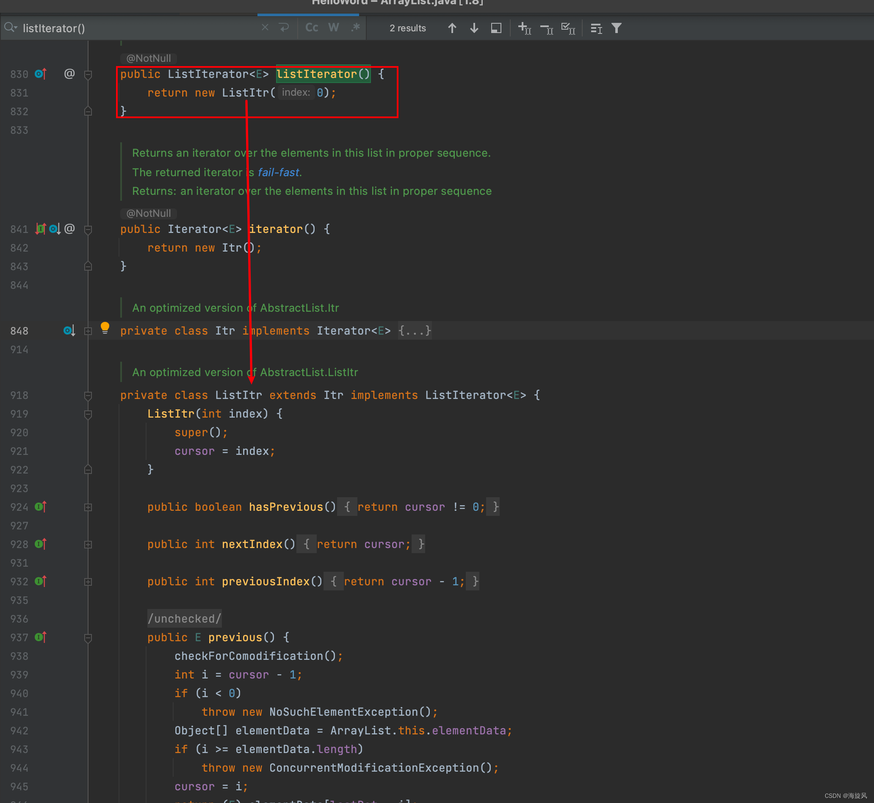Collapse ListItr class at line 918
Viewport: 874px width, 803px height.
pos(88,396)
